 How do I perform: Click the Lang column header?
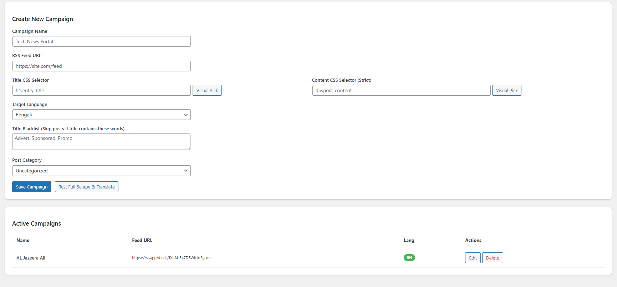[409, 240]
